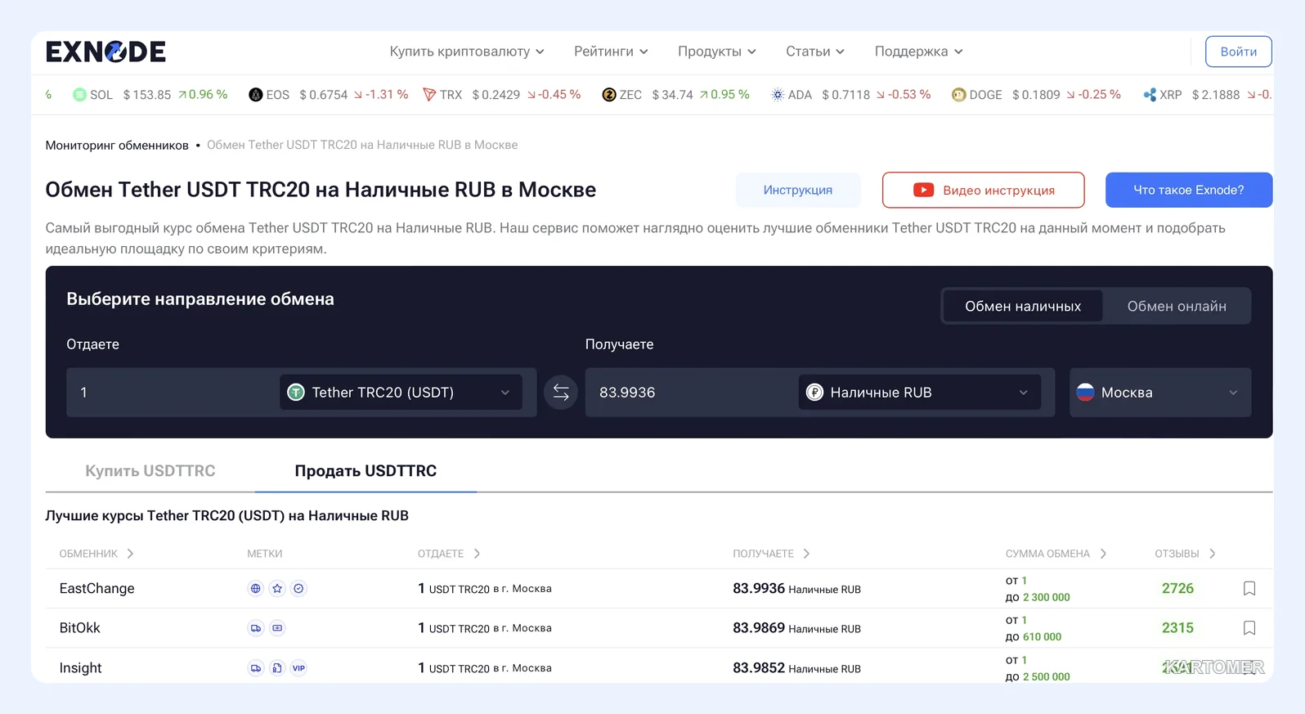The width and height of the screenshot is (1305, 714).
Task: Click the delivery truck icon for Insight
Action: [256, 668]
